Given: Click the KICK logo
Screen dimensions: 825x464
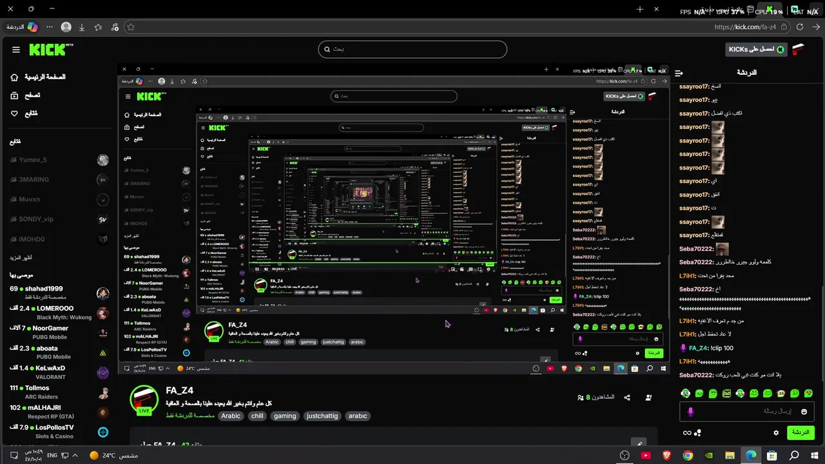Looking at the screenshot, I should tap(51, 50).
